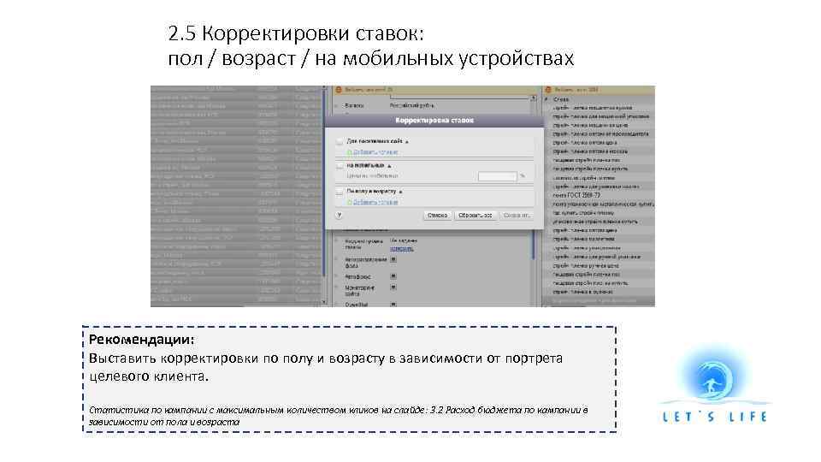Click the 'изменить' link under bid adjustments
The image size is (821, 462).
coord(402,248)
